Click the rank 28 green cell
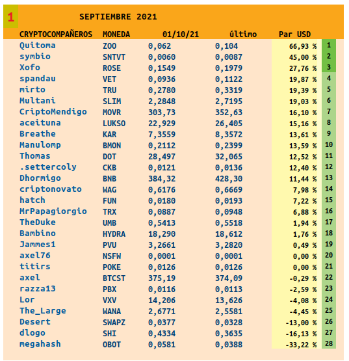 point(329,343)
